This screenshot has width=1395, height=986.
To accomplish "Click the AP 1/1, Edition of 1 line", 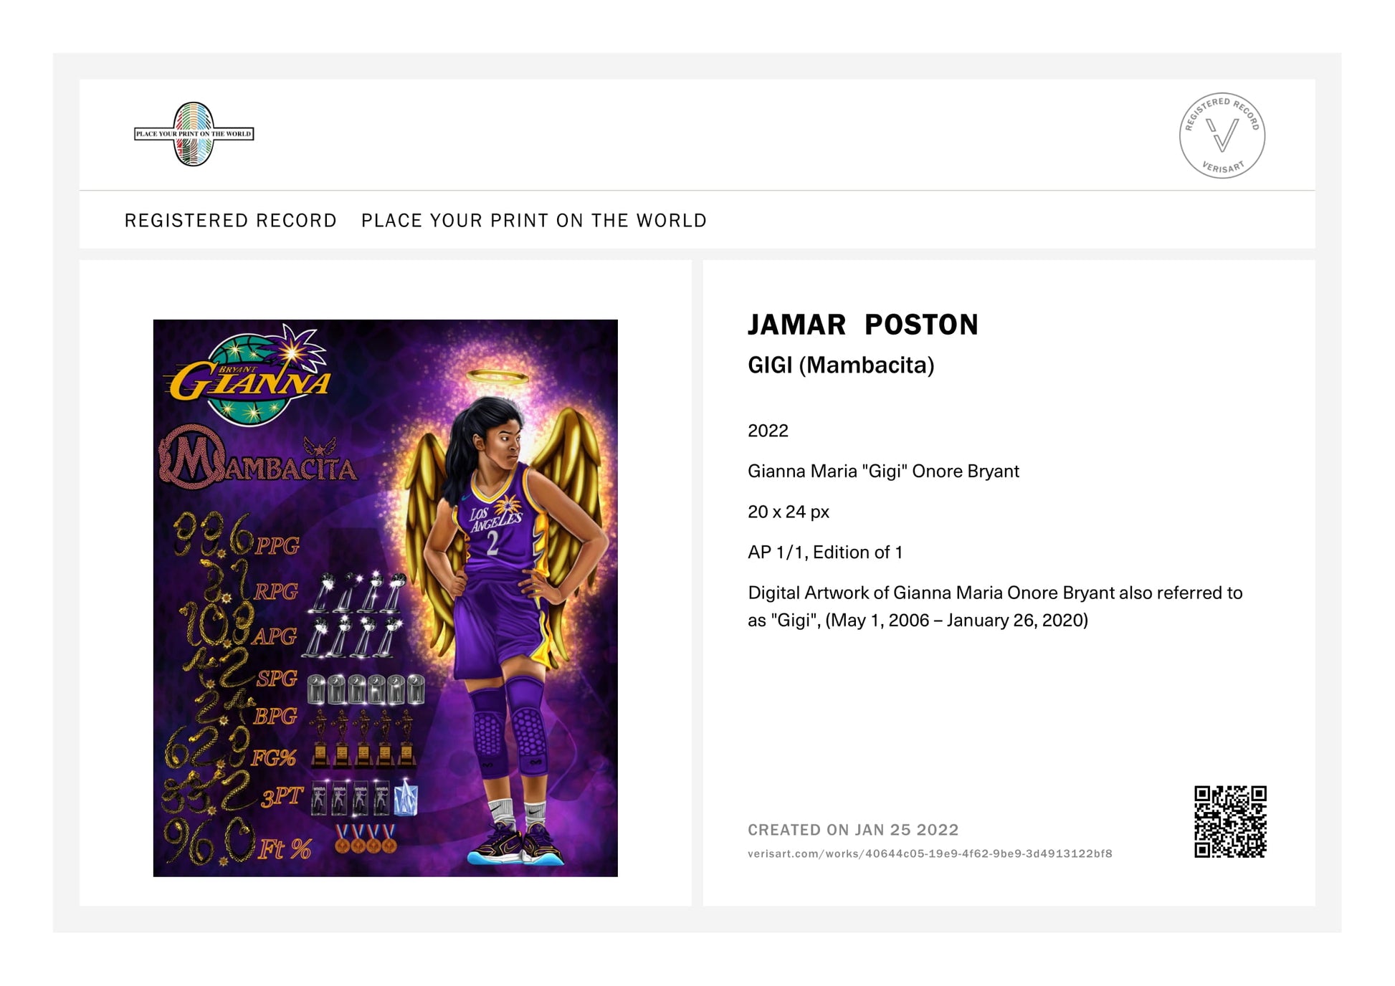I will [x=824, y=552].
